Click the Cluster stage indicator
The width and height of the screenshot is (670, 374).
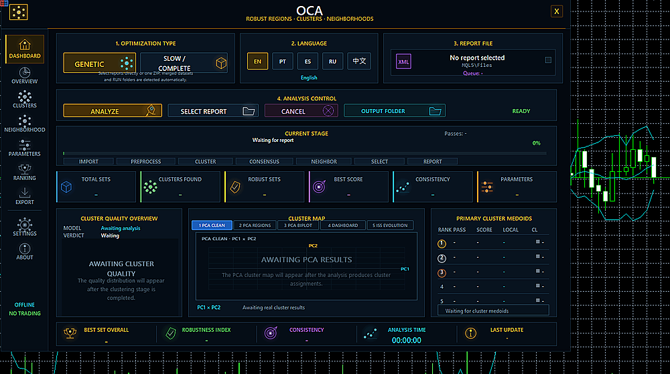[205, 162]
